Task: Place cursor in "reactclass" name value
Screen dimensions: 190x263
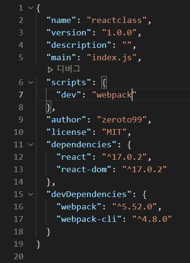Action: (117, 20)
